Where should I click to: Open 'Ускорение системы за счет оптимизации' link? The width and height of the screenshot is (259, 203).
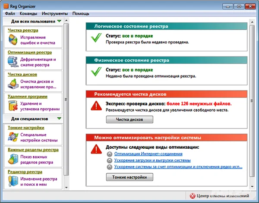click(178, 167)
